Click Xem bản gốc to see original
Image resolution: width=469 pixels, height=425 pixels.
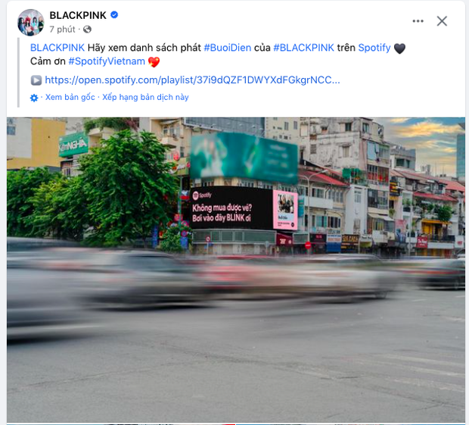pos(70,97)
